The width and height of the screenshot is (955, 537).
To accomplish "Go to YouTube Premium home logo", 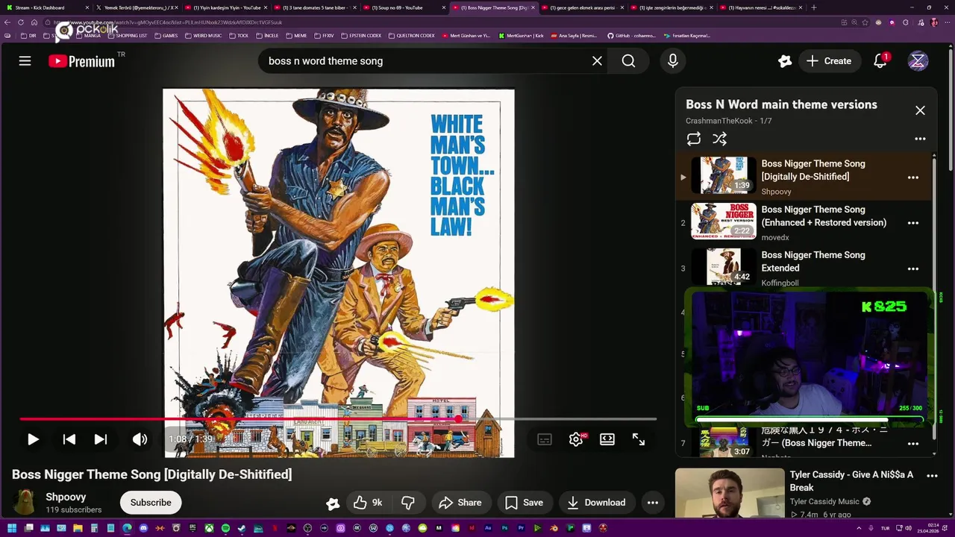I will tap(82, 61).
